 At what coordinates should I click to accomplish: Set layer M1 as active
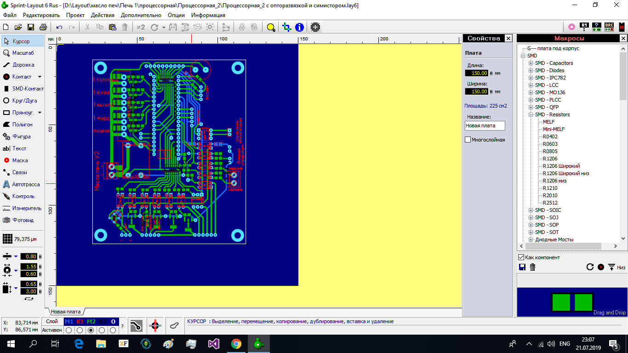pos(69,330)
